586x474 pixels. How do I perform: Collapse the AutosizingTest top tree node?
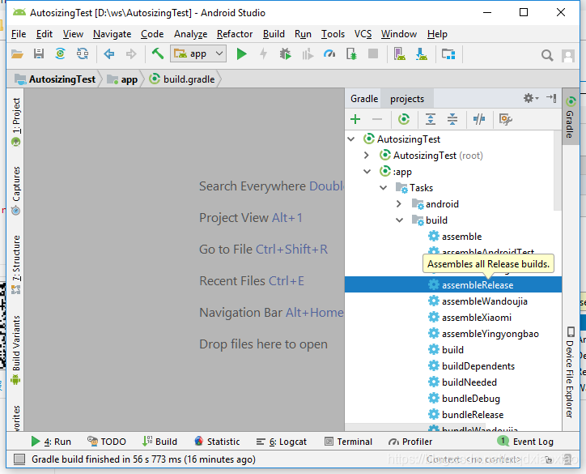click(x=351, y=139)
